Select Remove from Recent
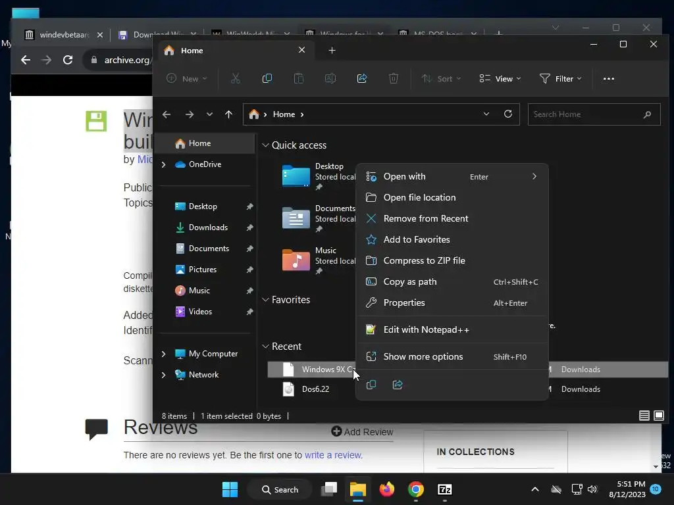Viewport: 674px width, 505px height. click(452, 218)
